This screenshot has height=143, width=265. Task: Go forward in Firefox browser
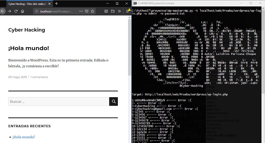(9, 11)
